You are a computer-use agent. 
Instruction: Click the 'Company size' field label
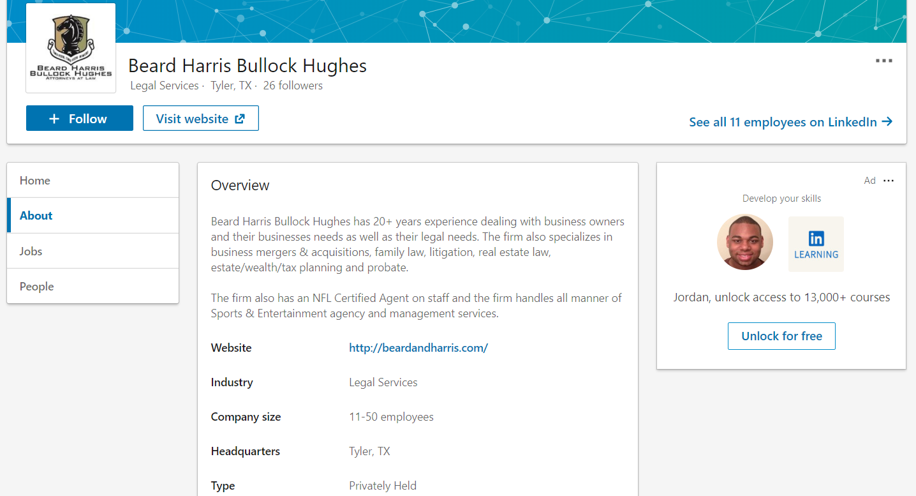(x=246, y=417)
